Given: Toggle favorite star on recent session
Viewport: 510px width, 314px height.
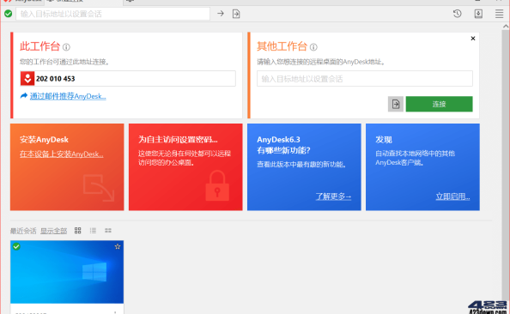Looking at the screenshot, I should tap(118, 247).
